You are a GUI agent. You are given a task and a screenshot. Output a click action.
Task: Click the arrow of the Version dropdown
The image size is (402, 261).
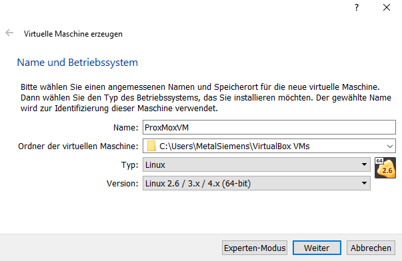point(364,183)
